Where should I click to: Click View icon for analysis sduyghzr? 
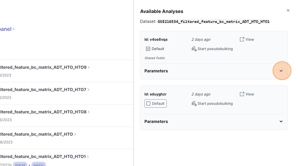click(242, 94)
